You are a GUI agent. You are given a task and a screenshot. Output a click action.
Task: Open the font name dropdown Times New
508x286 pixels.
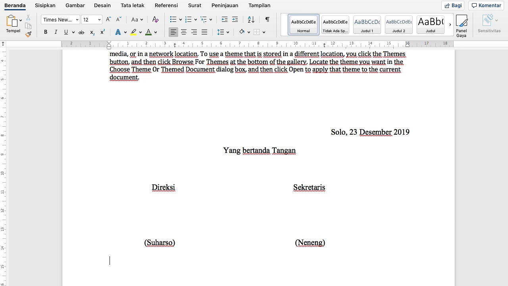77,20
